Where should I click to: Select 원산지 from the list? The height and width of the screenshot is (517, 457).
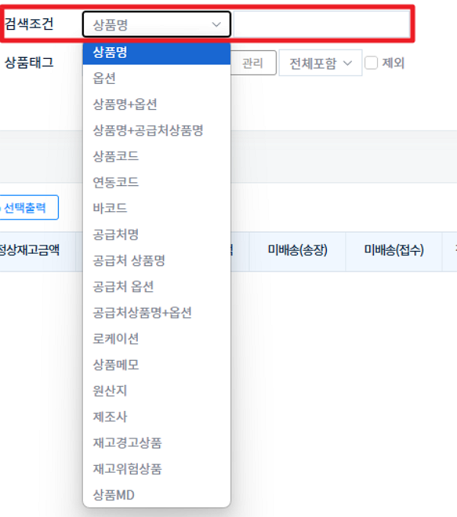pyautogui.click(x=110, y=390)
